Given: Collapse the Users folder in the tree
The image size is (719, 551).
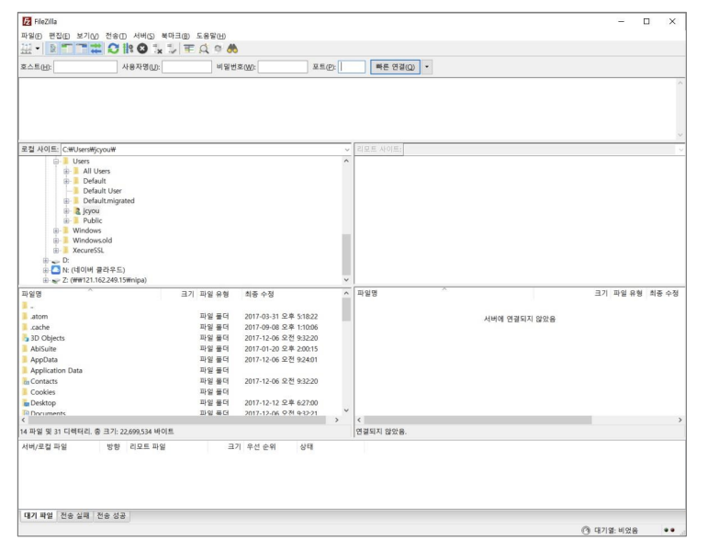Looking at the screenshot, I should [x=56, y=162].
